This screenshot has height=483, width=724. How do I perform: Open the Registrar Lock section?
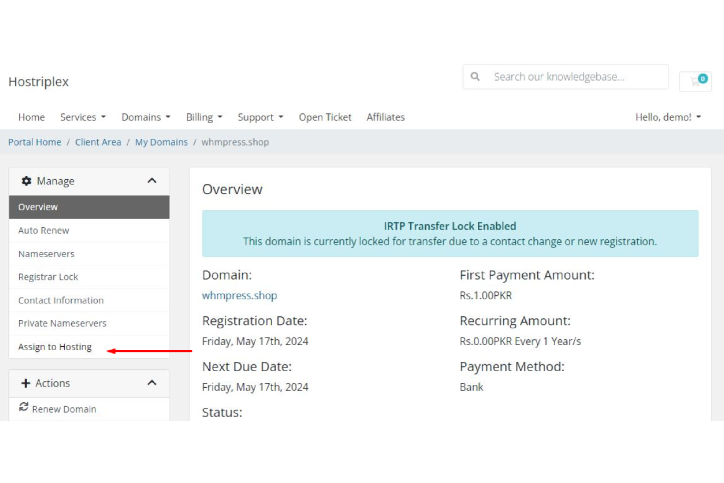[48, 277]
